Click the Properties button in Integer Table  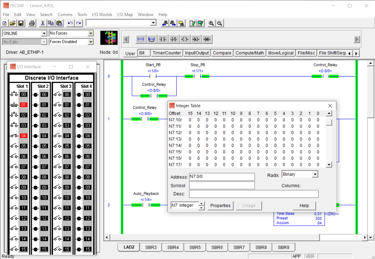[220, 206]
